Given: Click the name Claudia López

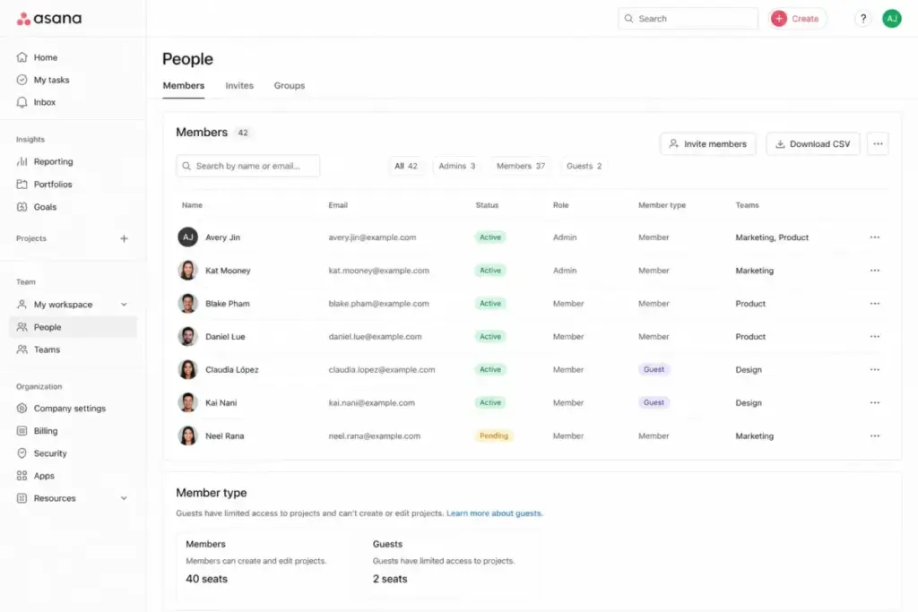Looking at the screenshot, I should pos(232,370).
